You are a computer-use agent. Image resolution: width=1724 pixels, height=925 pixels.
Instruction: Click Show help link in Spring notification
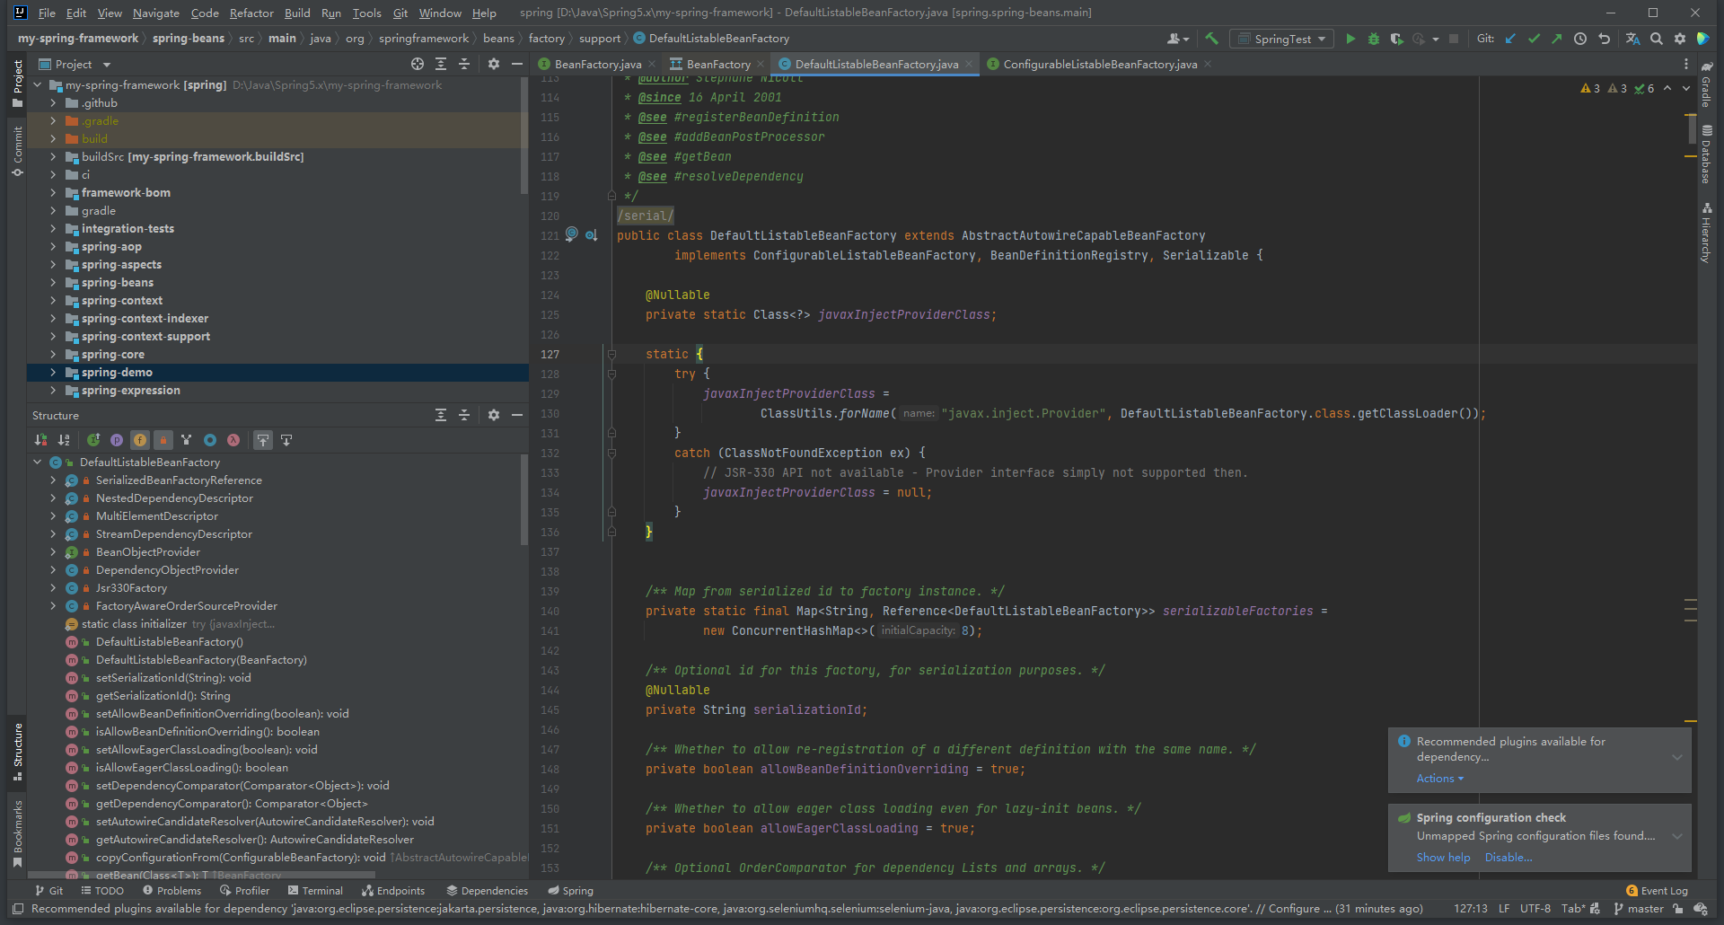click(1444, 858)
